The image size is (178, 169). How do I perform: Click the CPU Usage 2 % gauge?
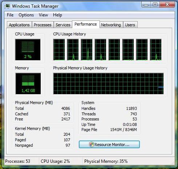click(28, 50)
